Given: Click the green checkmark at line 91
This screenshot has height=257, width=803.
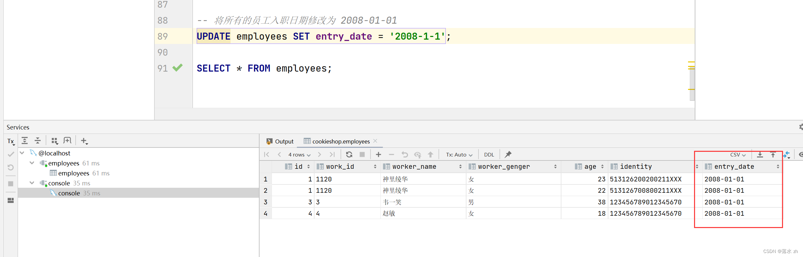Looking at the screenshot, I should point(178,68).
